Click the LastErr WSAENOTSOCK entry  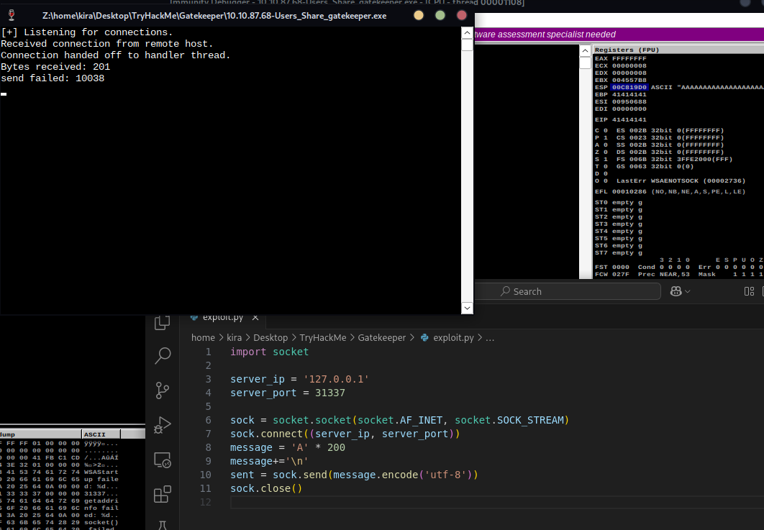point(681,181)
